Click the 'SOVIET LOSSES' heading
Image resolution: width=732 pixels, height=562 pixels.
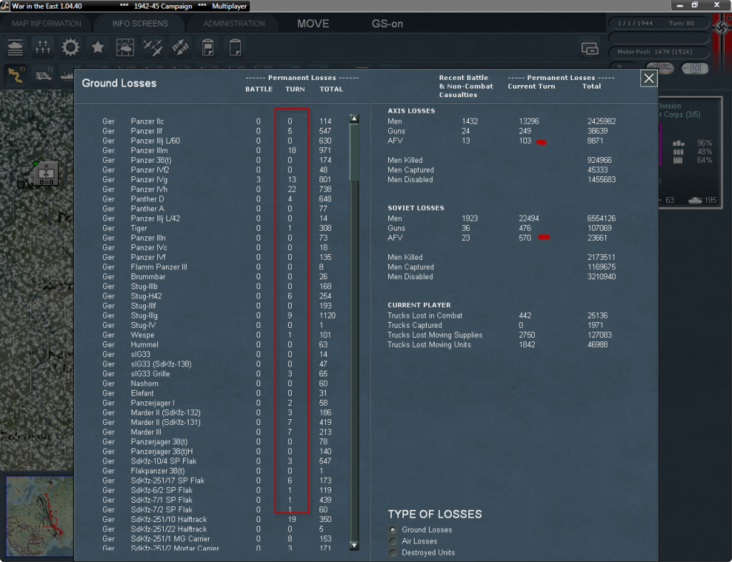pyautogui.click(x=416, y=208)
